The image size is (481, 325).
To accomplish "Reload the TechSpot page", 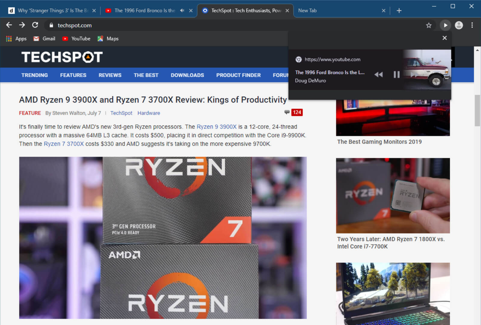I will (x=35, y=25).
